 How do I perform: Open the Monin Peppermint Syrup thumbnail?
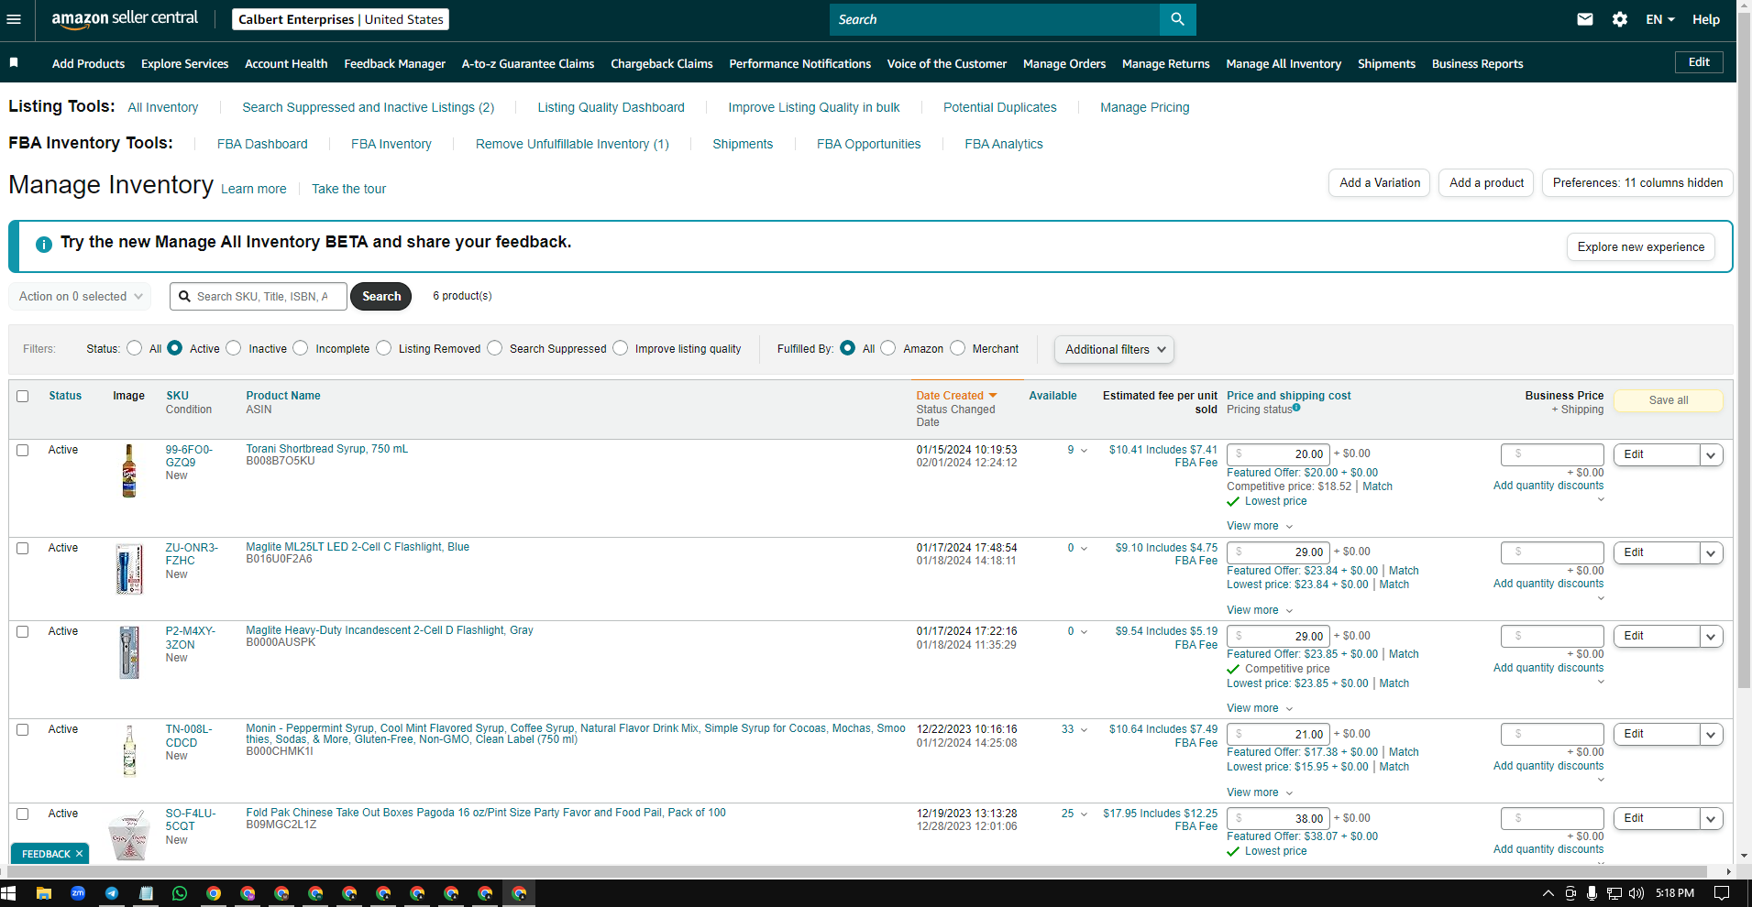[129, 750]
